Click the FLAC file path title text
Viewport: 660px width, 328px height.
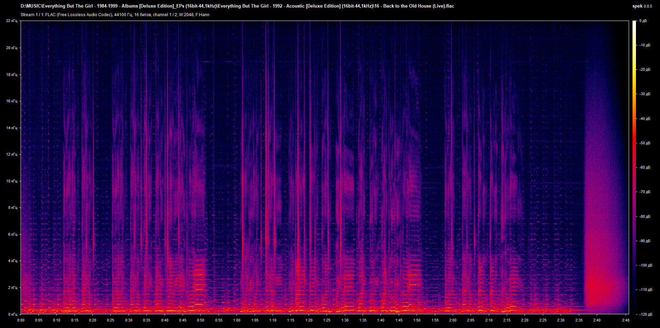click(x=237, y=6)
